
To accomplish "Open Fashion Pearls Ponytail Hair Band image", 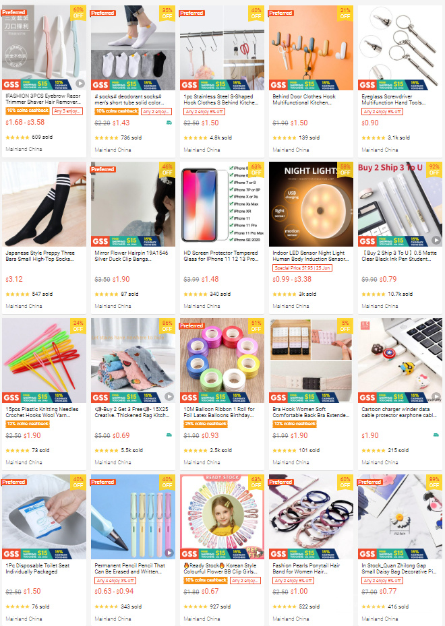I will pyautogui.click(x=311, y=517).
